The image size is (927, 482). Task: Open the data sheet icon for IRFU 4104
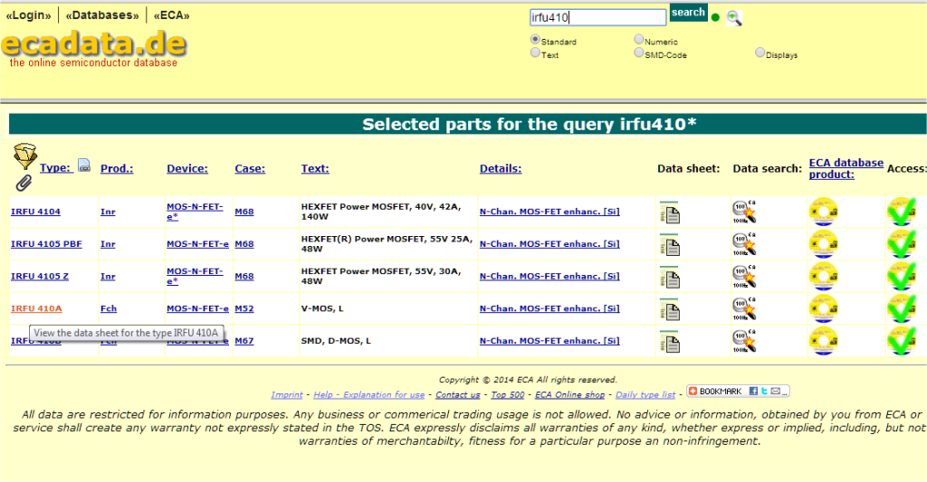click(670, 212)
